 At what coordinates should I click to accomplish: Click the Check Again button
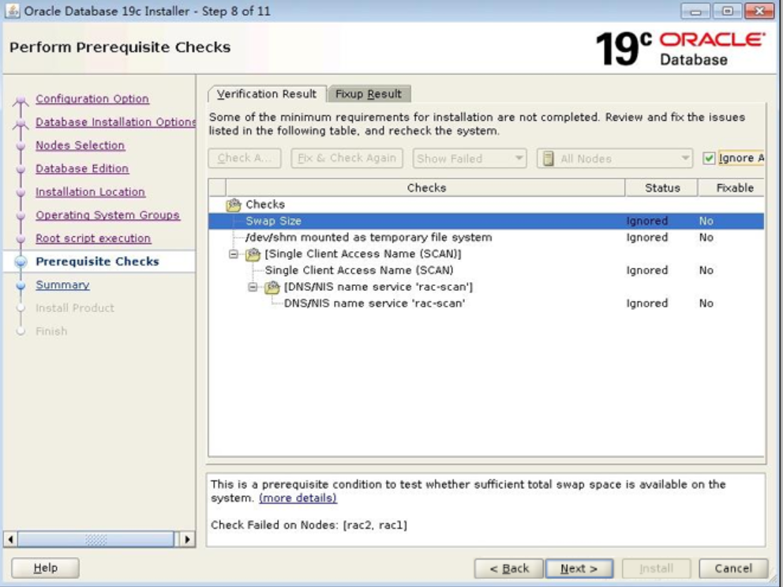(x=245, y=159)
